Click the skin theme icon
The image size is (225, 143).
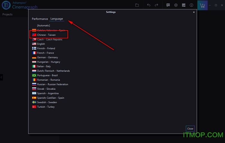point(184,5)
